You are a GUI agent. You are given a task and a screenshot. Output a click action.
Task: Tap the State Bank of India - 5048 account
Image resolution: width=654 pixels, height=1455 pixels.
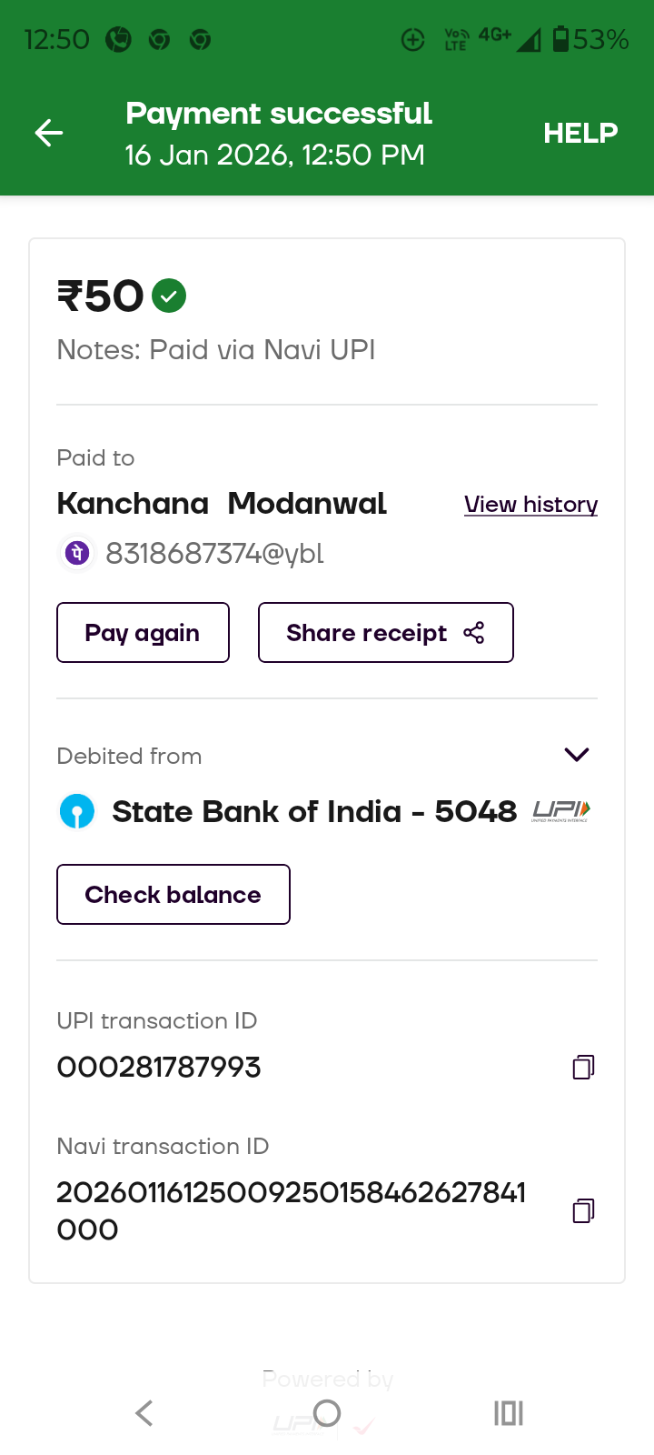[x=313, y=811]
